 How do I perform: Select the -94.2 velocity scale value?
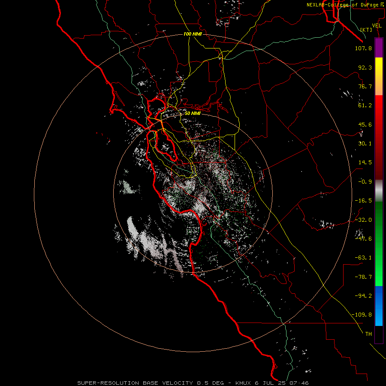(363, 296)
